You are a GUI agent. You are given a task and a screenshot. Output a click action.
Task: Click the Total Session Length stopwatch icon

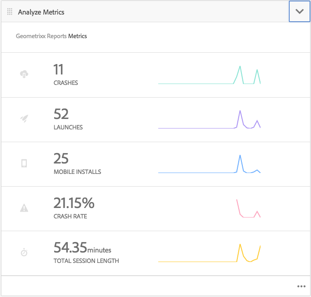(24, 252)
